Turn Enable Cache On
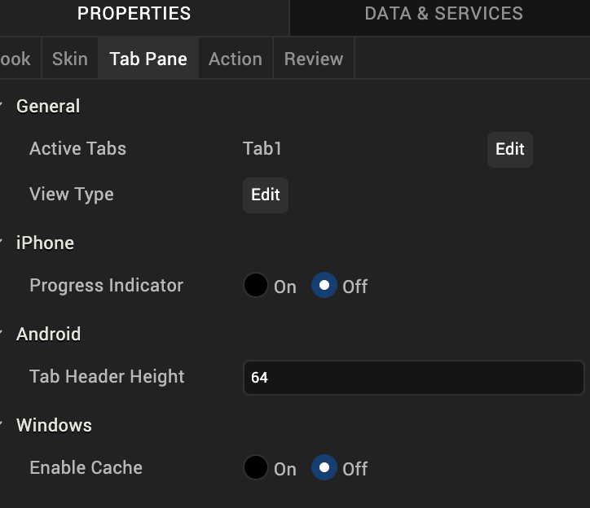 (x=256, y=468)
